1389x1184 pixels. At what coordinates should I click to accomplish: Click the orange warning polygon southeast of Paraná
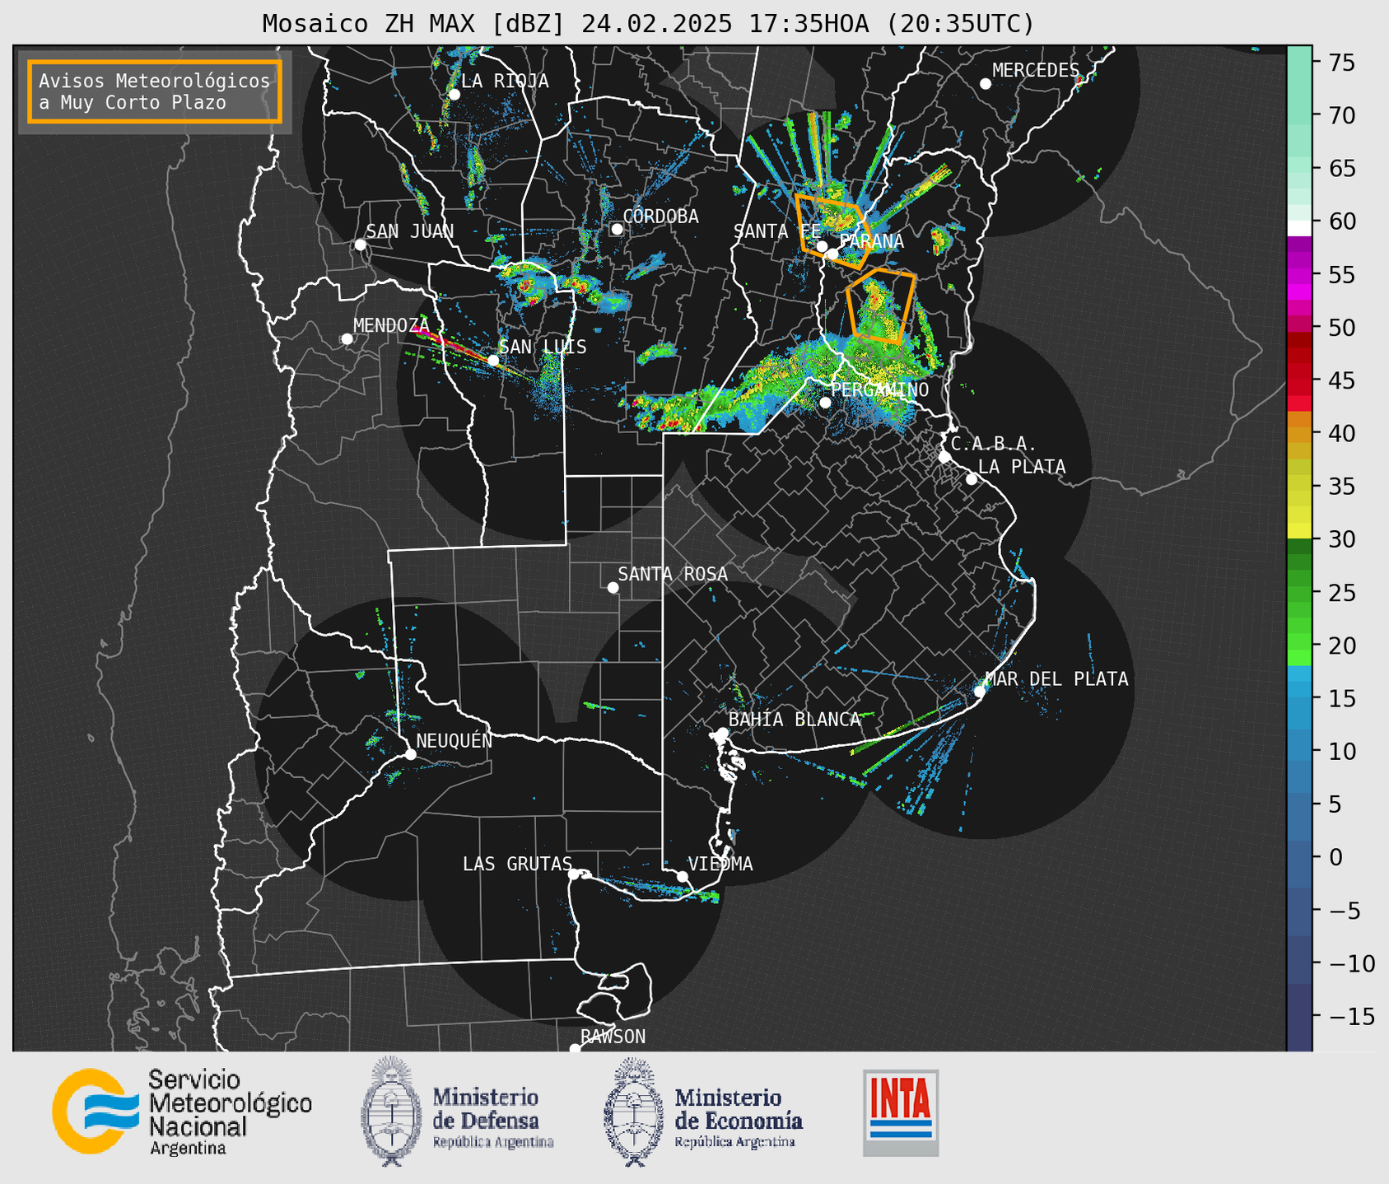[x=881, y=305]
